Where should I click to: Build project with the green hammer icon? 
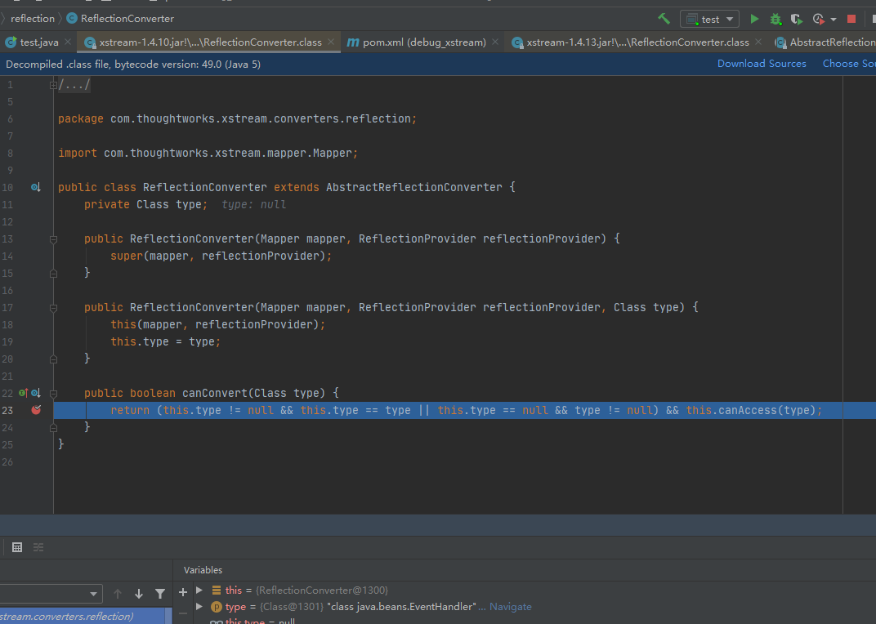coord(664,19)
